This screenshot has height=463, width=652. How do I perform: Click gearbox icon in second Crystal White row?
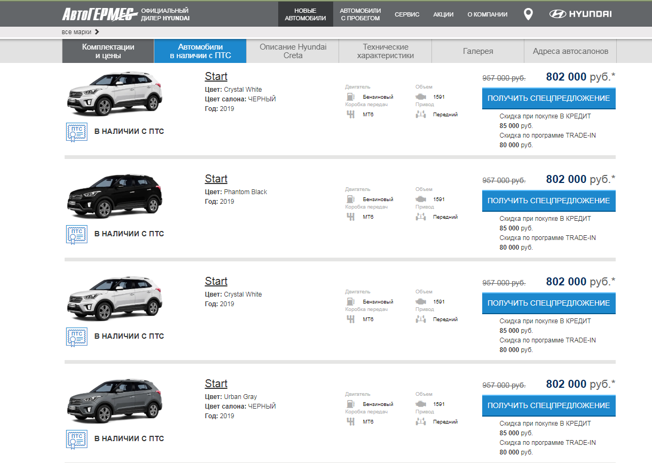351,319
